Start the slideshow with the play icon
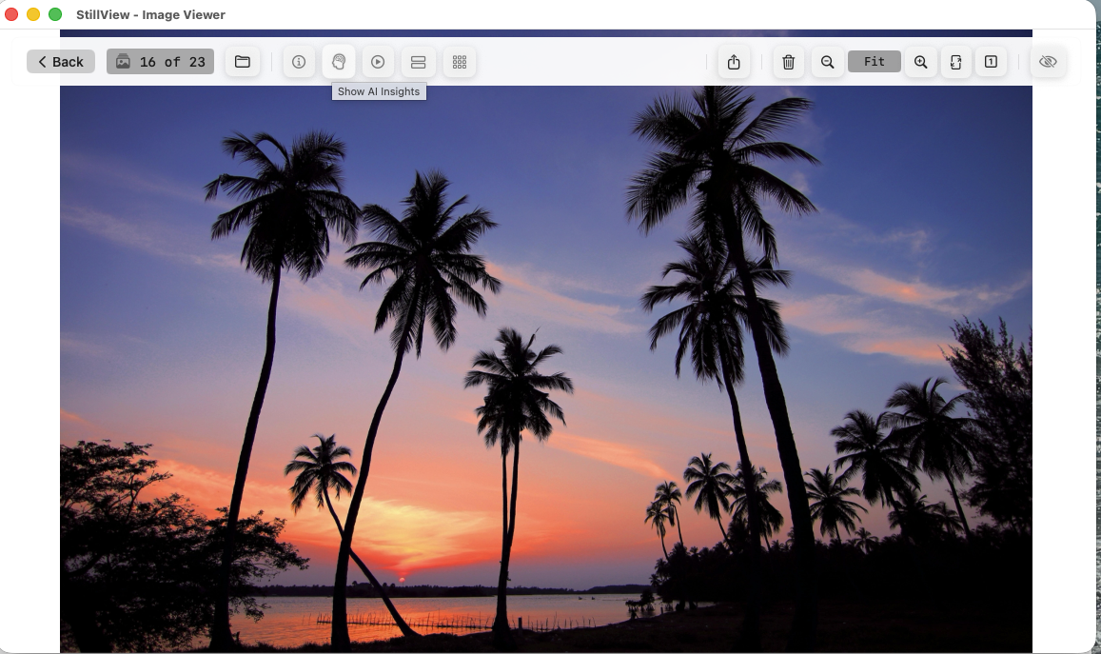 tap(378, 62)
